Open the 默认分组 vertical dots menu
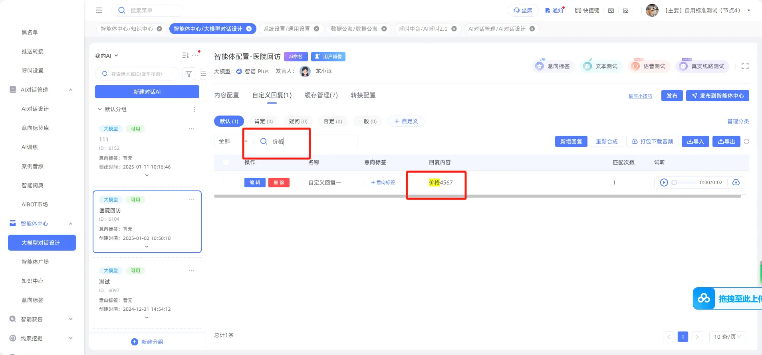 pos(194,109)
